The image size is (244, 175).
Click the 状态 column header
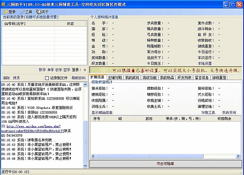click(x=70, y=24)
